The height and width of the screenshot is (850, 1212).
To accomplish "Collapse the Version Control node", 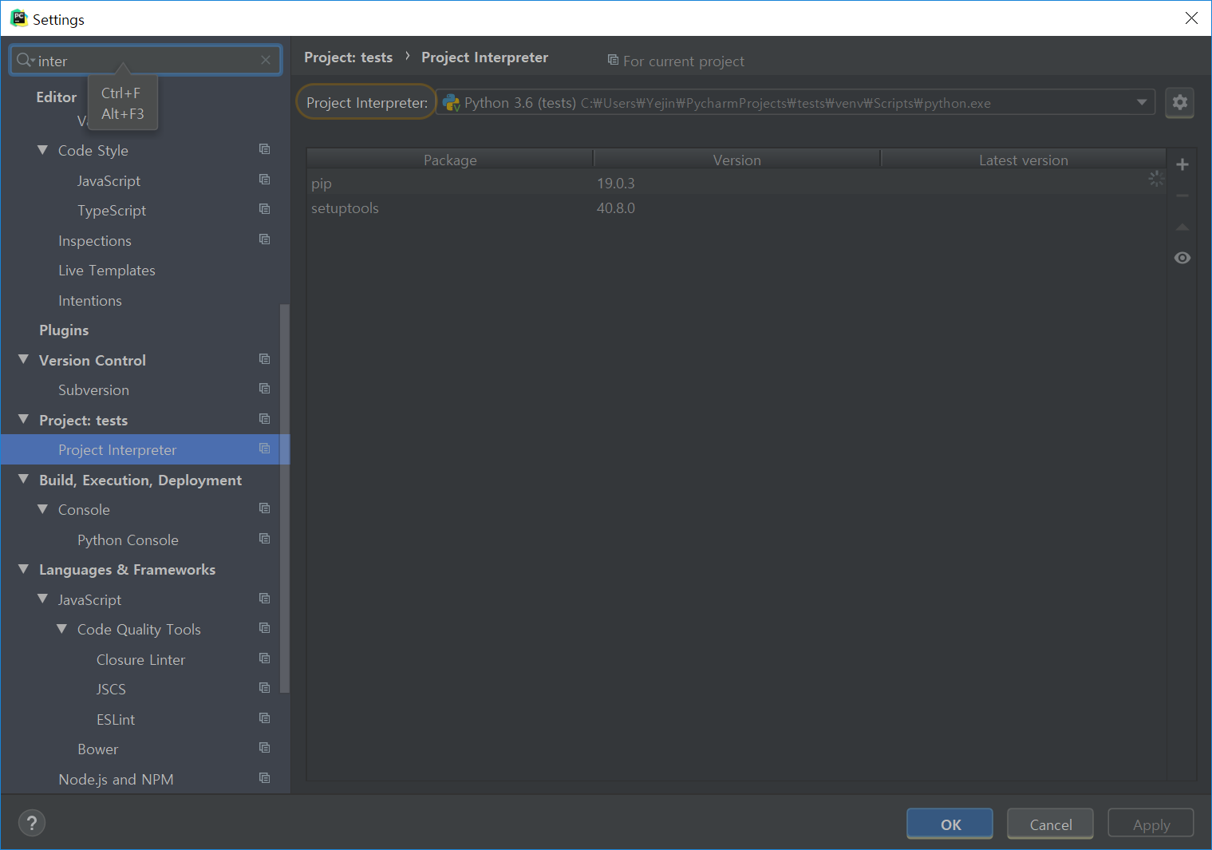I will [x=24, y=360].
